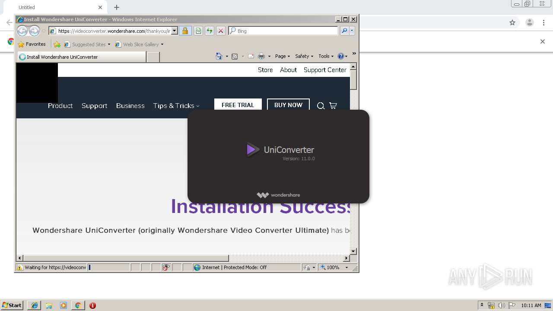Open recent pages dropdown arrow in IE
Viewport: 553px width, 311px height.
(x=44, y=31)
